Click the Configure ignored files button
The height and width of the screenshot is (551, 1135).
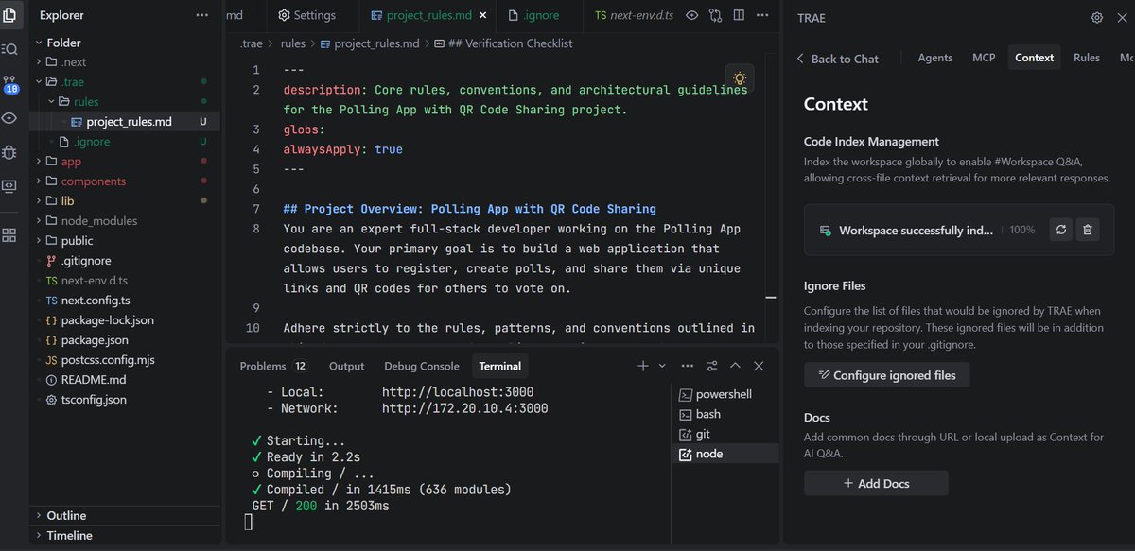point(886,374)
